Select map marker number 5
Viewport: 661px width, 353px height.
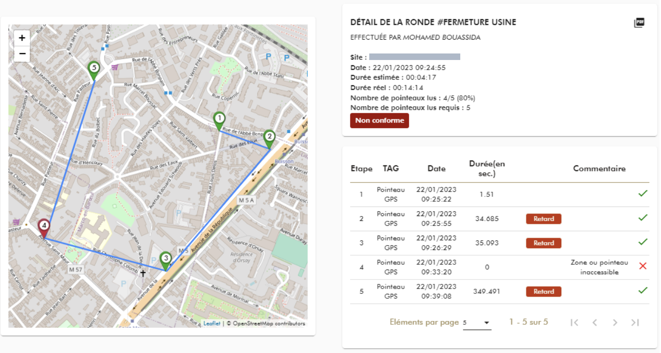93,68
